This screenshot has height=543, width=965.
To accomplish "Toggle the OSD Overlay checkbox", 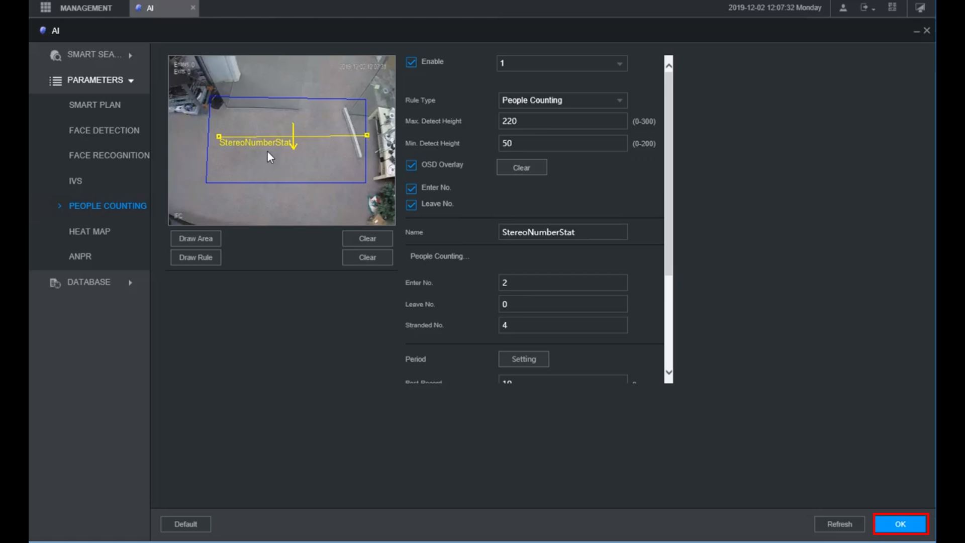I will pos(411,165).
